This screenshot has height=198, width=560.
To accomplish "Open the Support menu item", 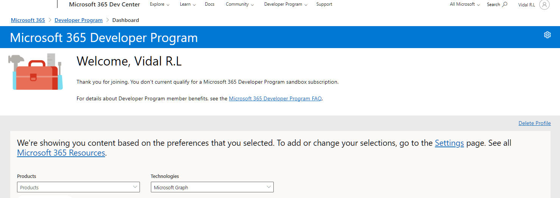I will [324, 5].
